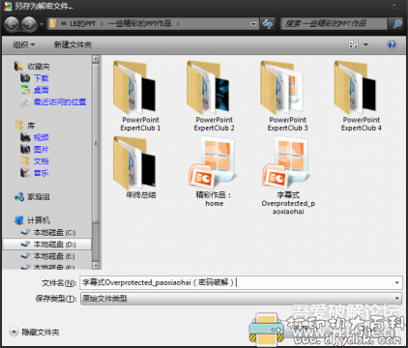Open the 组织 menu
The width and height of the screenshot is (408, 348).
click(x=23, y=44)
